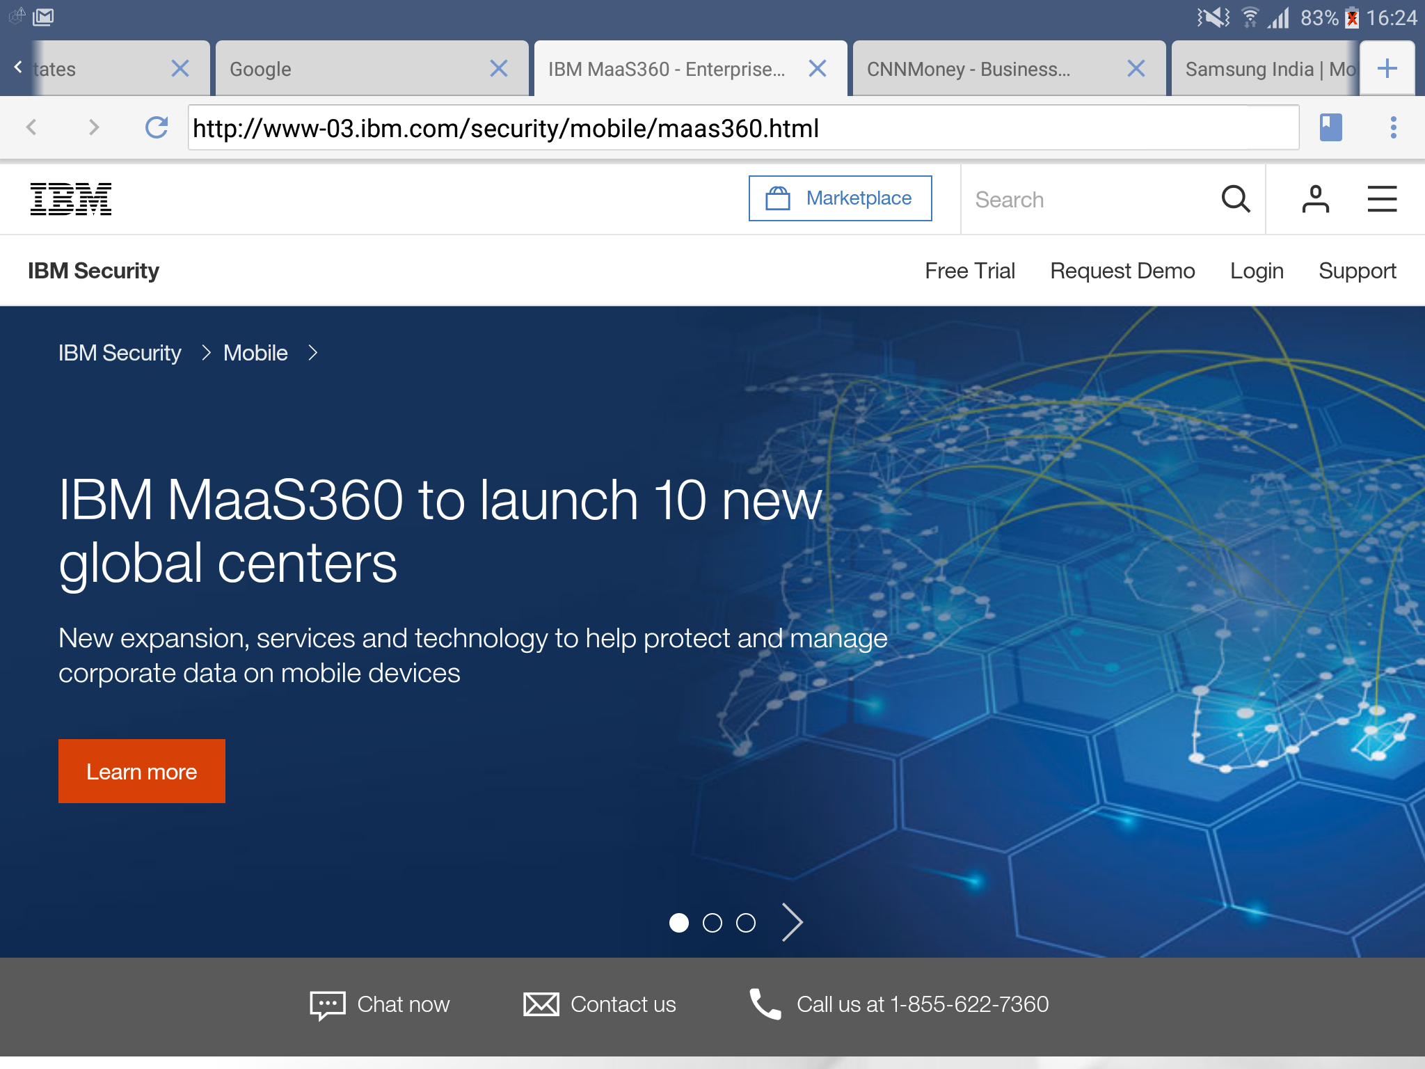Open the IBM hamburger menu
The width and height of the screenshot is (1425, 1069).
click(x=1382, y=199)
